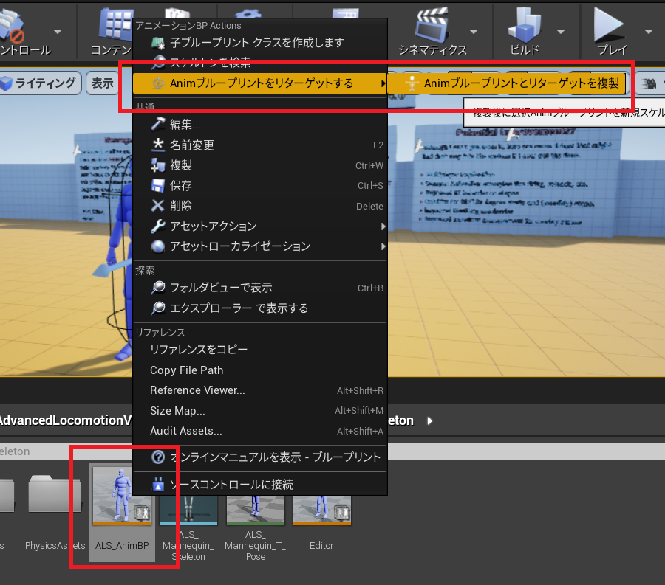The width and height of the screenshot is (665, 585).
Task: Select Copy File Path menu entry
Action: click(260, 370)
